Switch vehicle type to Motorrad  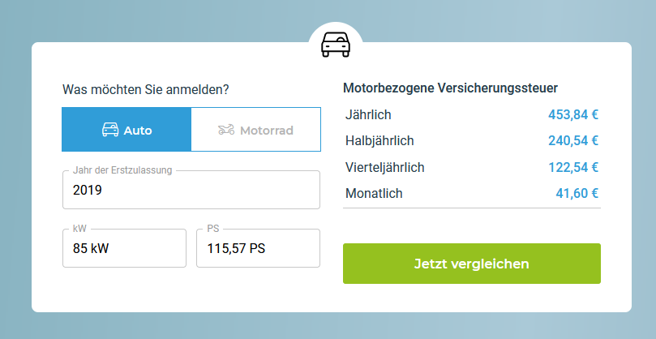pyautogui.click(x=255, y=130)
